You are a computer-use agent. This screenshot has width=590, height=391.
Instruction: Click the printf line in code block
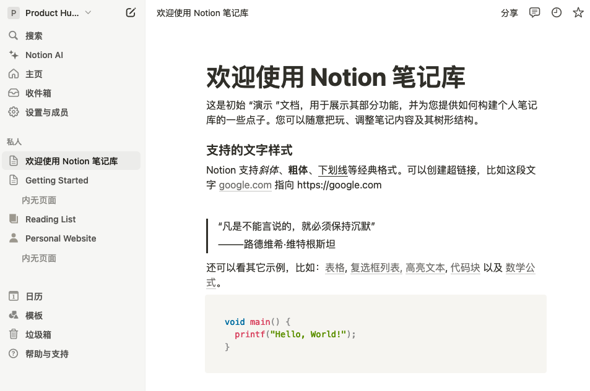pos(295,334)
